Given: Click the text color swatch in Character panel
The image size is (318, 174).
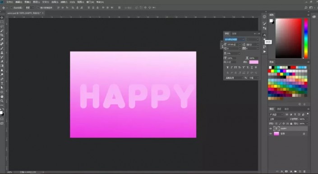Looking at the screenshot, I should (x=253, y=62).
